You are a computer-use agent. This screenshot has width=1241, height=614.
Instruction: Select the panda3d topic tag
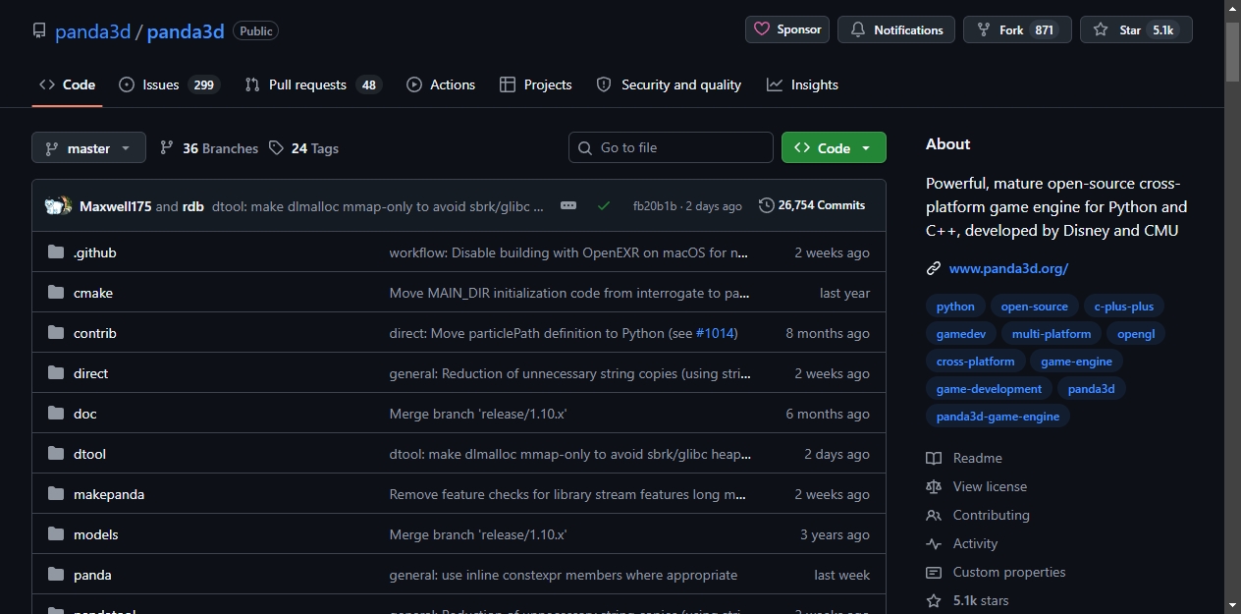1092,389
